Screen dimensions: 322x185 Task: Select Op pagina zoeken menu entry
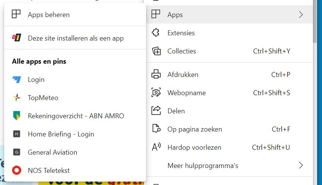pyautogui.click(x=195, y=129)
